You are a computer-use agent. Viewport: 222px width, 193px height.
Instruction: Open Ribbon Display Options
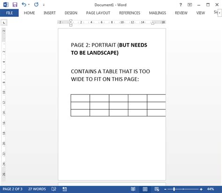pos(190,5)
